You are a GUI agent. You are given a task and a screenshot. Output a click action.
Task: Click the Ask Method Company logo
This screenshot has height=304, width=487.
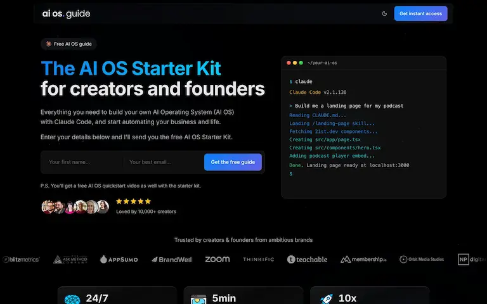(x=70, y=259)
